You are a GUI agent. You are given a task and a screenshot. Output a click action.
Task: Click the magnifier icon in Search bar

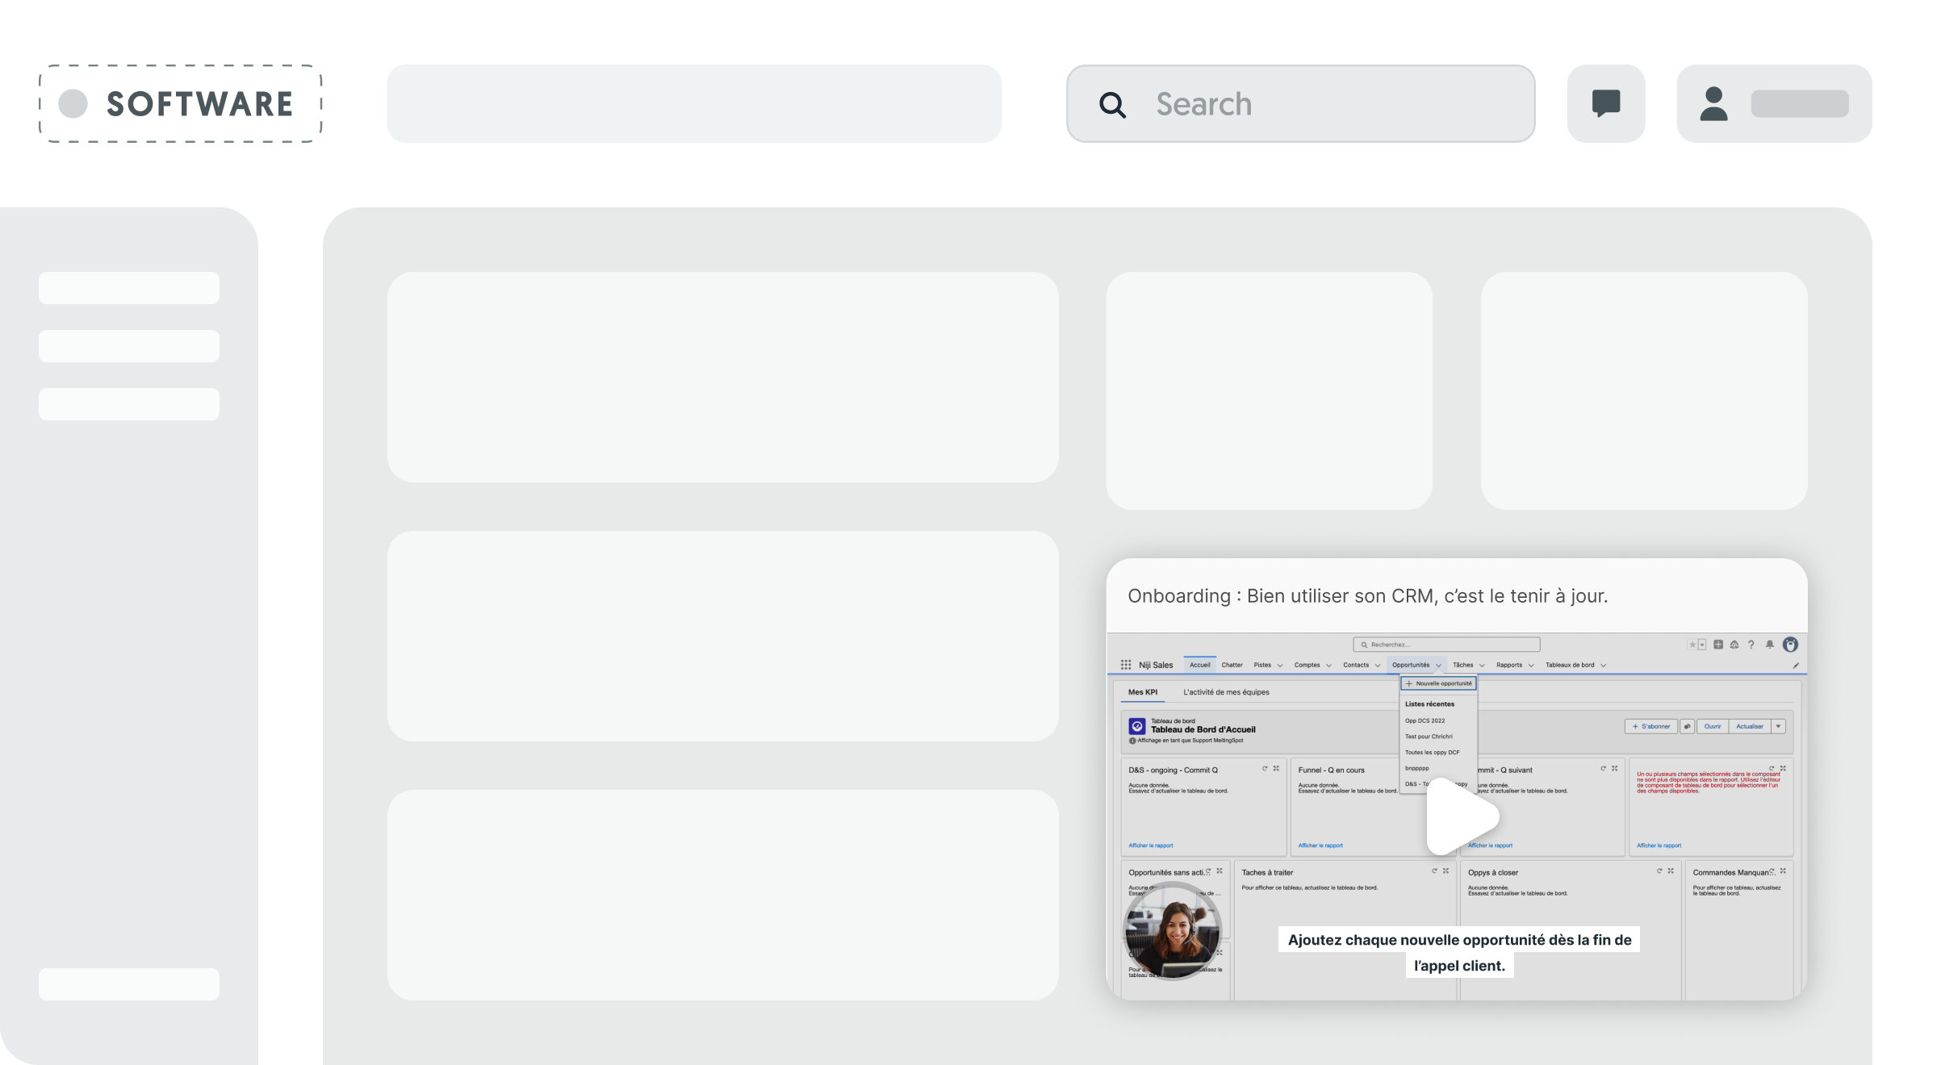[1112, 105]
